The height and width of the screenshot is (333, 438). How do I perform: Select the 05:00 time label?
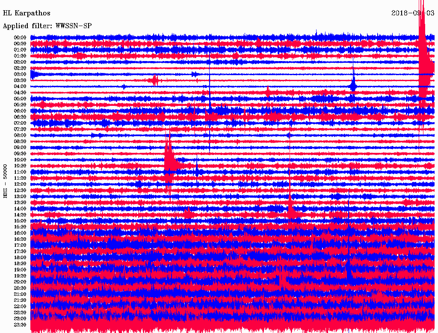(20, 99)
